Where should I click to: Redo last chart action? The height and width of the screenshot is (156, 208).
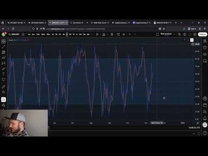[135, 34]
